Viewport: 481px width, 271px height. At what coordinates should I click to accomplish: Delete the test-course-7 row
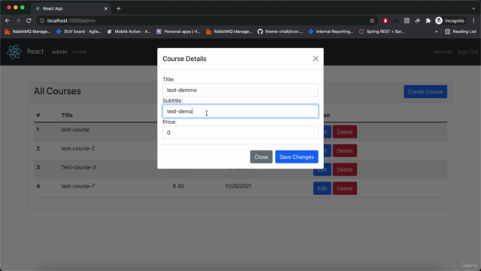point(344,188)
